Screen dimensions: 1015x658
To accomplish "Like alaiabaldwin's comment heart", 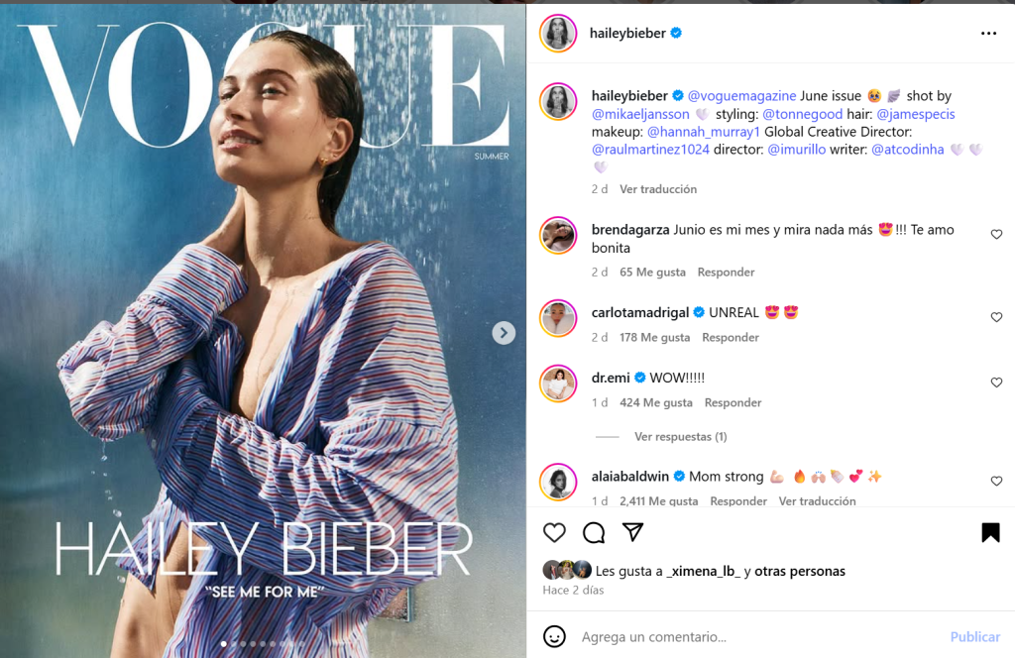I will pos(996,481).
